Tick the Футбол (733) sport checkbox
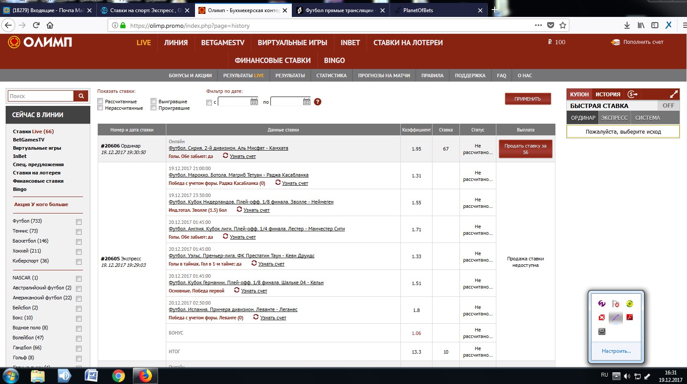Viewport: 687px width, 384px height. 79,222
